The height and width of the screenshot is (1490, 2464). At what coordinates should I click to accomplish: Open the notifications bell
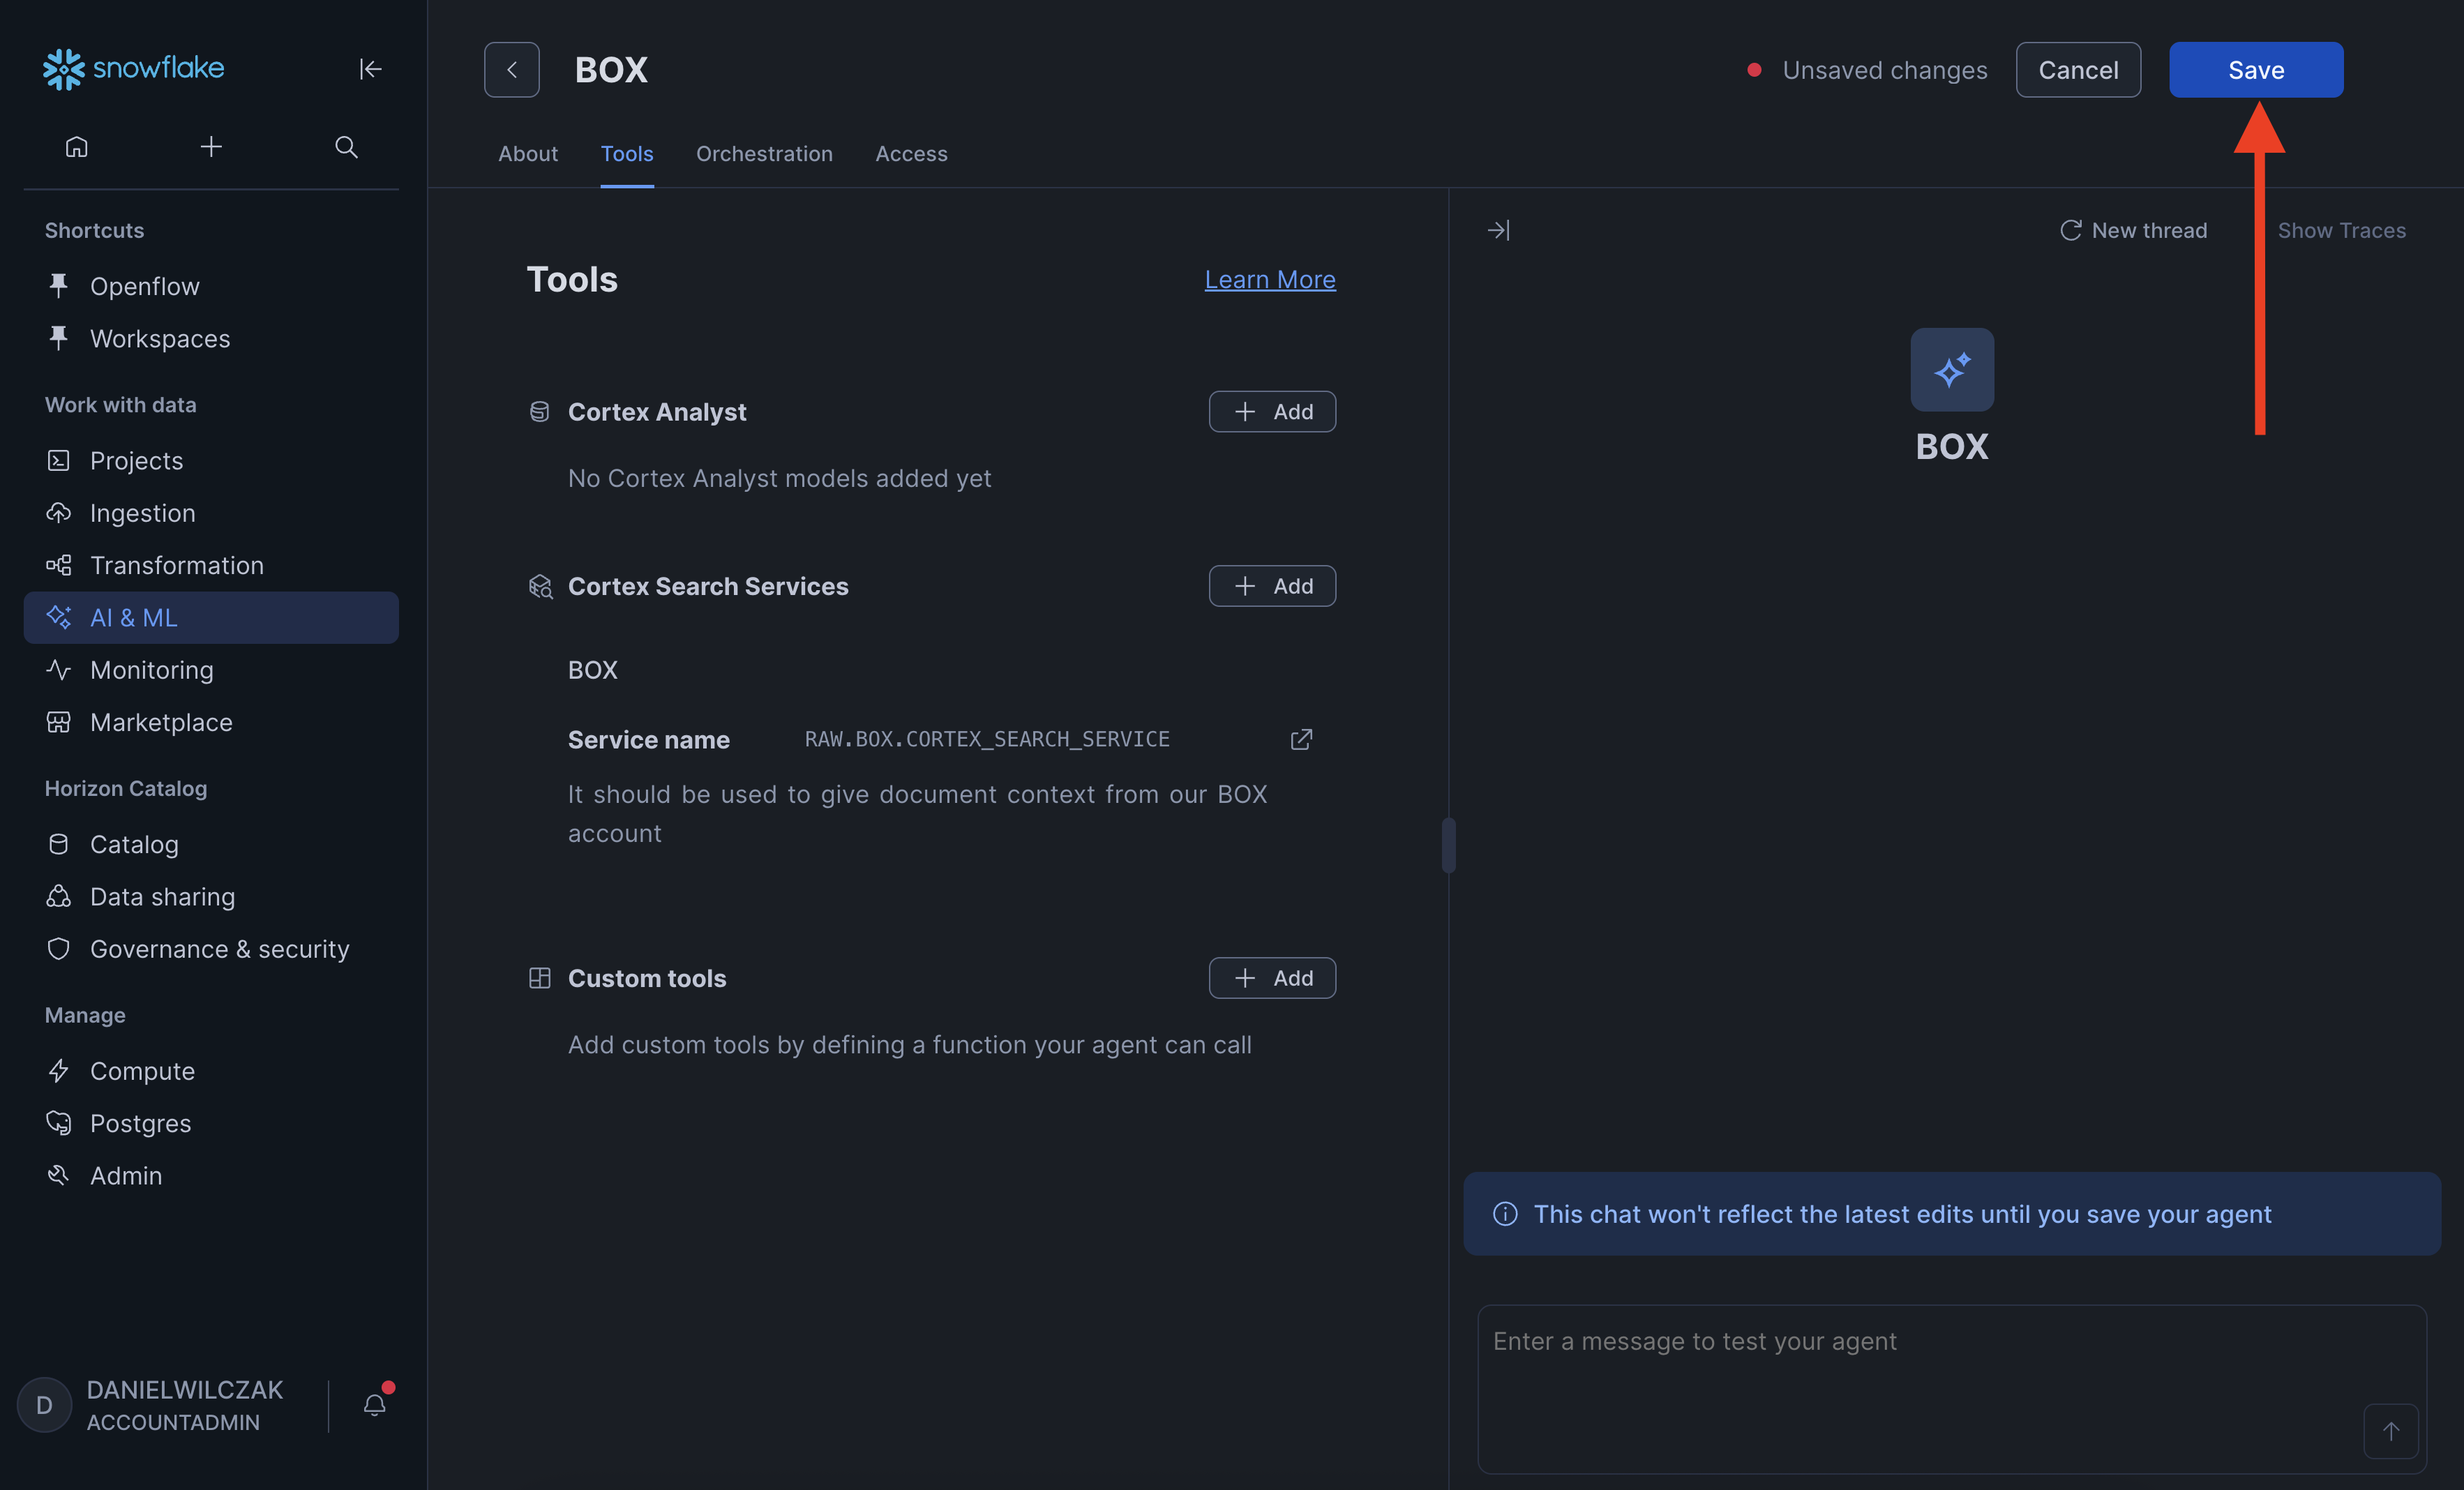[375, 1404]
